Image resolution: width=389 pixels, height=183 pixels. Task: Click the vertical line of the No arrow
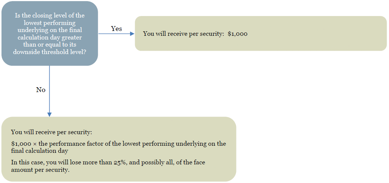pos(50,89)
